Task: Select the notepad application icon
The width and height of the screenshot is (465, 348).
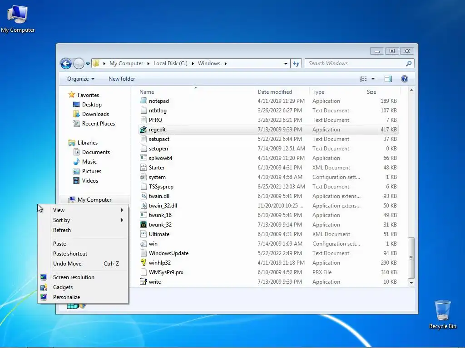Action: click(143, 101)
